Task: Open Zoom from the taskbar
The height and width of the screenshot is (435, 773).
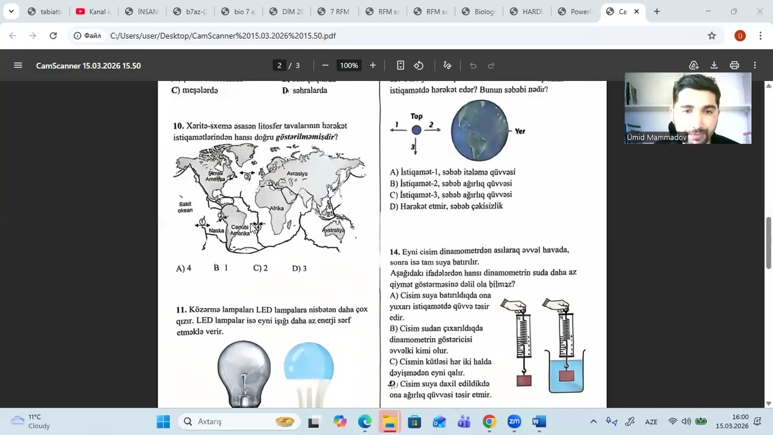Action: point(514,422)
